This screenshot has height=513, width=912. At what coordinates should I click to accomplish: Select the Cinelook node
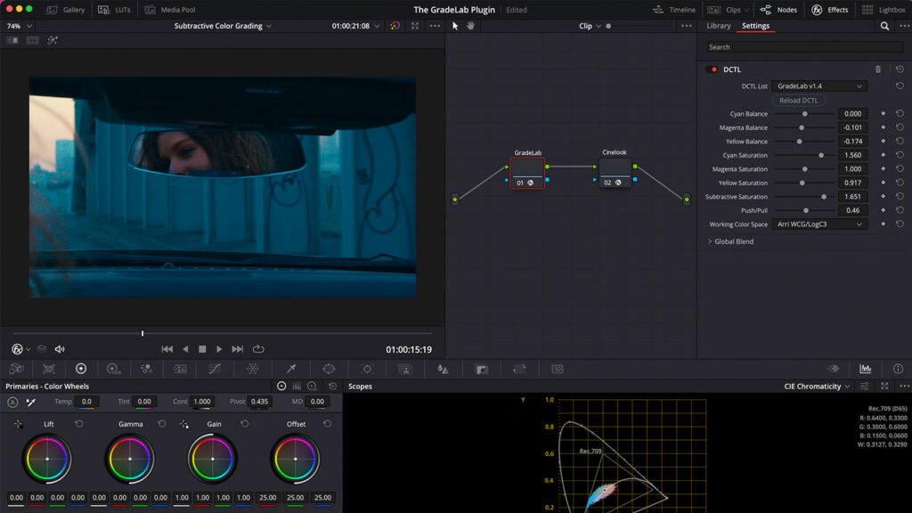(x=615, y=173)
